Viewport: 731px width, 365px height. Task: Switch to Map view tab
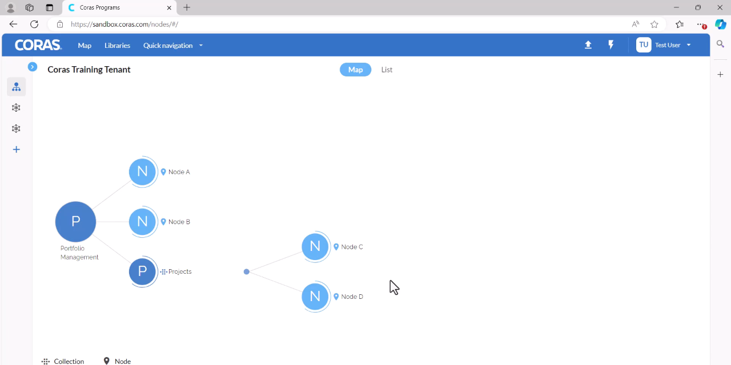tap(355, 70)
